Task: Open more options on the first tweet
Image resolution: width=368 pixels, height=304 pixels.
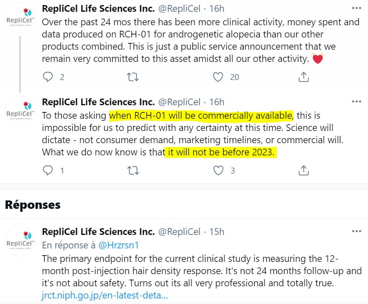Action: (356, 8)
